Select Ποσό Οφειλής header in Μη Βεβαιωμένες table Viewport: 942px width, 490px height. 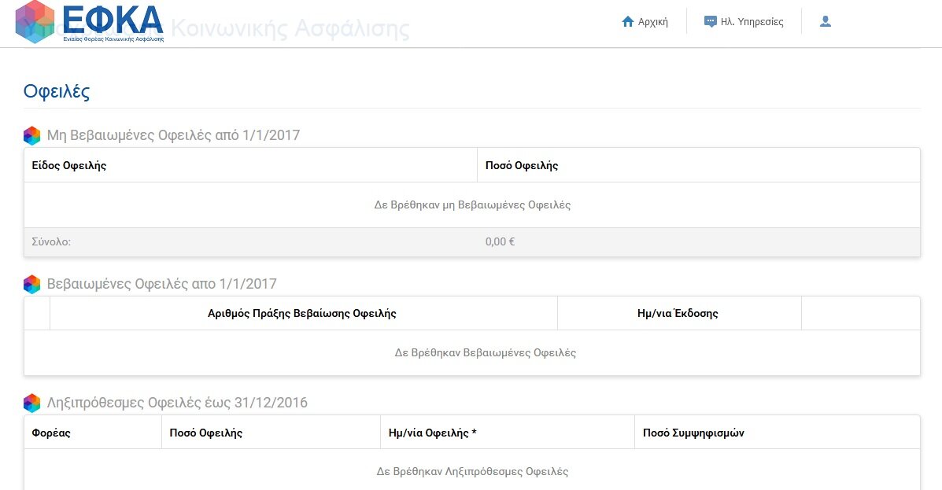coord(522,165)
